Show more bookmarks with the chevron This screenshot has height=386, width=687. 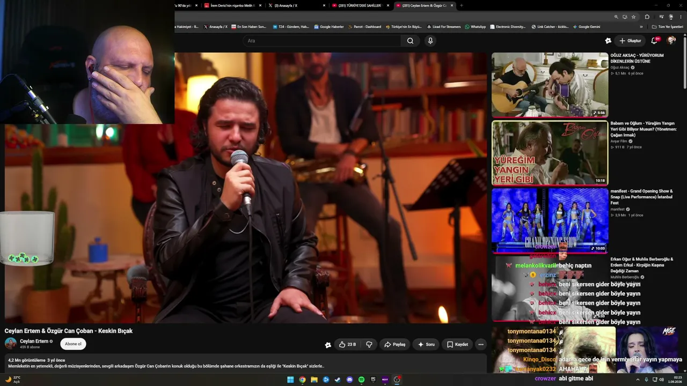tap(641, 27)
